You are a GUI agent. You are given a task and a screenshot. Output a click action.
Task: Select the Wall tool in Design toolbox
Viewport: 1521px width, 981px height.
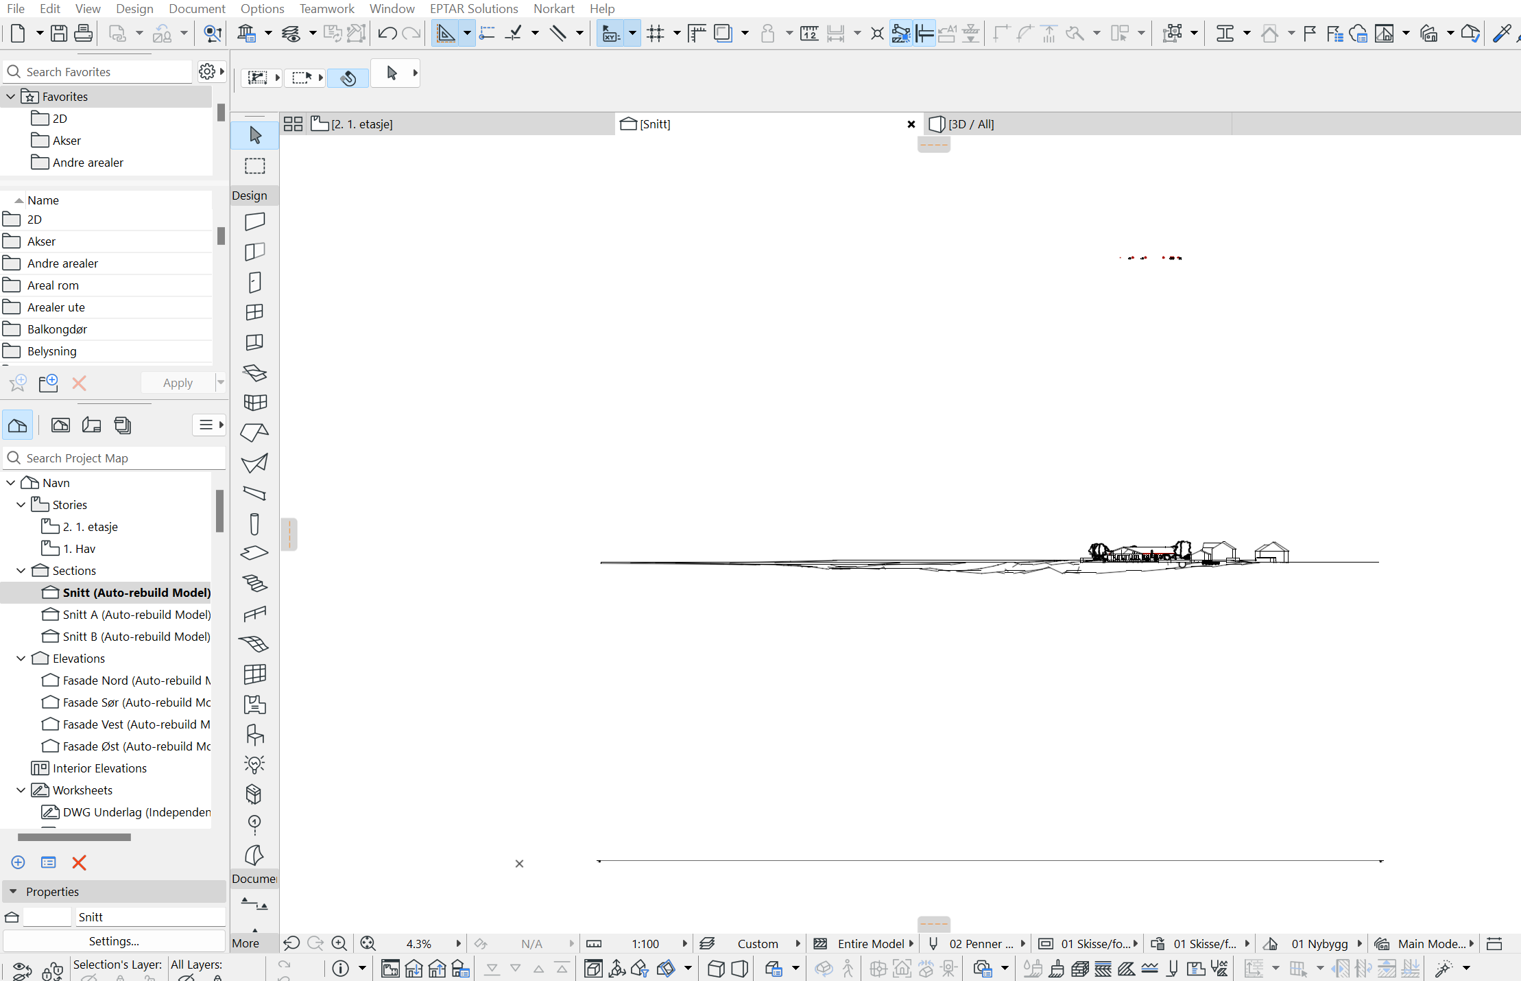(254, 222)
